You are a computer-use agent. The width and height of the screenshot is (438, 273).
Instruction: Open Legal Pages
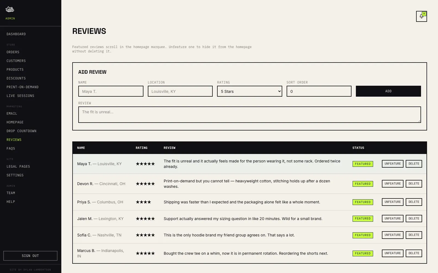point(18,167)
